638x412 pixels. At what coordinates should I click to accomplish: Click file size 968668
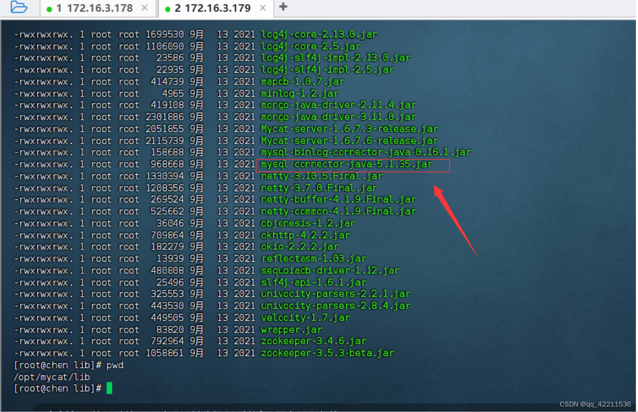pos(167,164)
